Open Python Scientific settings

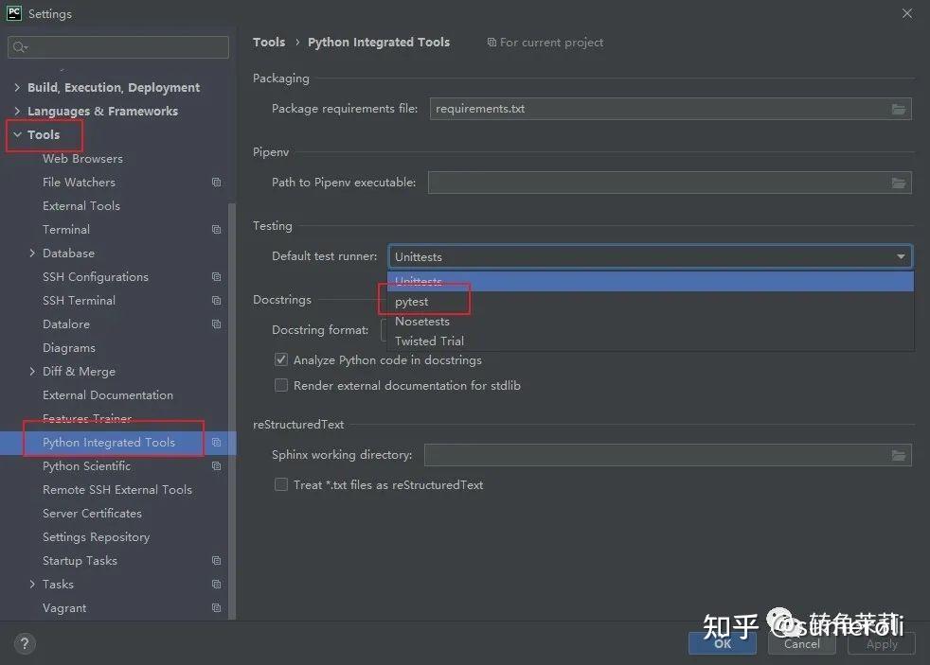point(86,466)
